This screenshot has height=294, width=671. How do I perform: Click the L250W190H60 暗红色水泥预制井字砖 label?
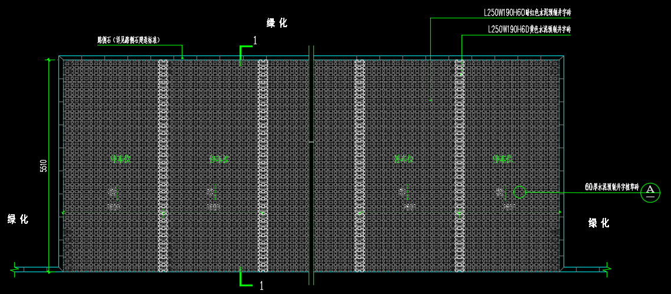pyautogui.click(x=527, y=13)
